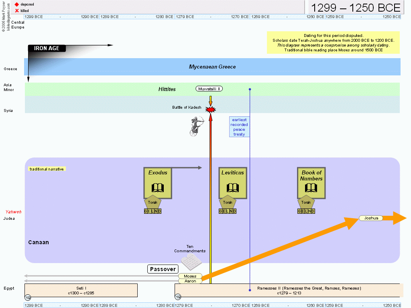411x308 pixels.
Task: Click the Battle of Kadesh explosion marker
Action: [210, 109]
